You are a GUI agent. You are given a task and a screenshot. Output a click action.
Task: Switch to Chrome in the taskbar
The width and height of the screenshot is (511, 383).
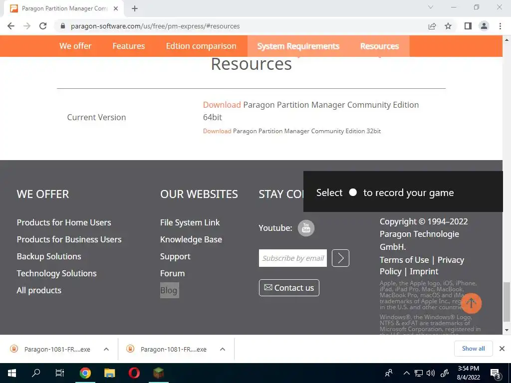coord(85,373)
